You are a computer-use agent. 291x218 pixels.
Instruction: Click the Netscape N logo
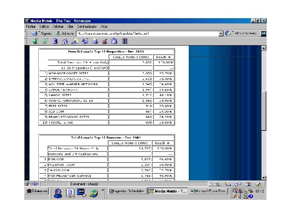[x=264, y=34]
